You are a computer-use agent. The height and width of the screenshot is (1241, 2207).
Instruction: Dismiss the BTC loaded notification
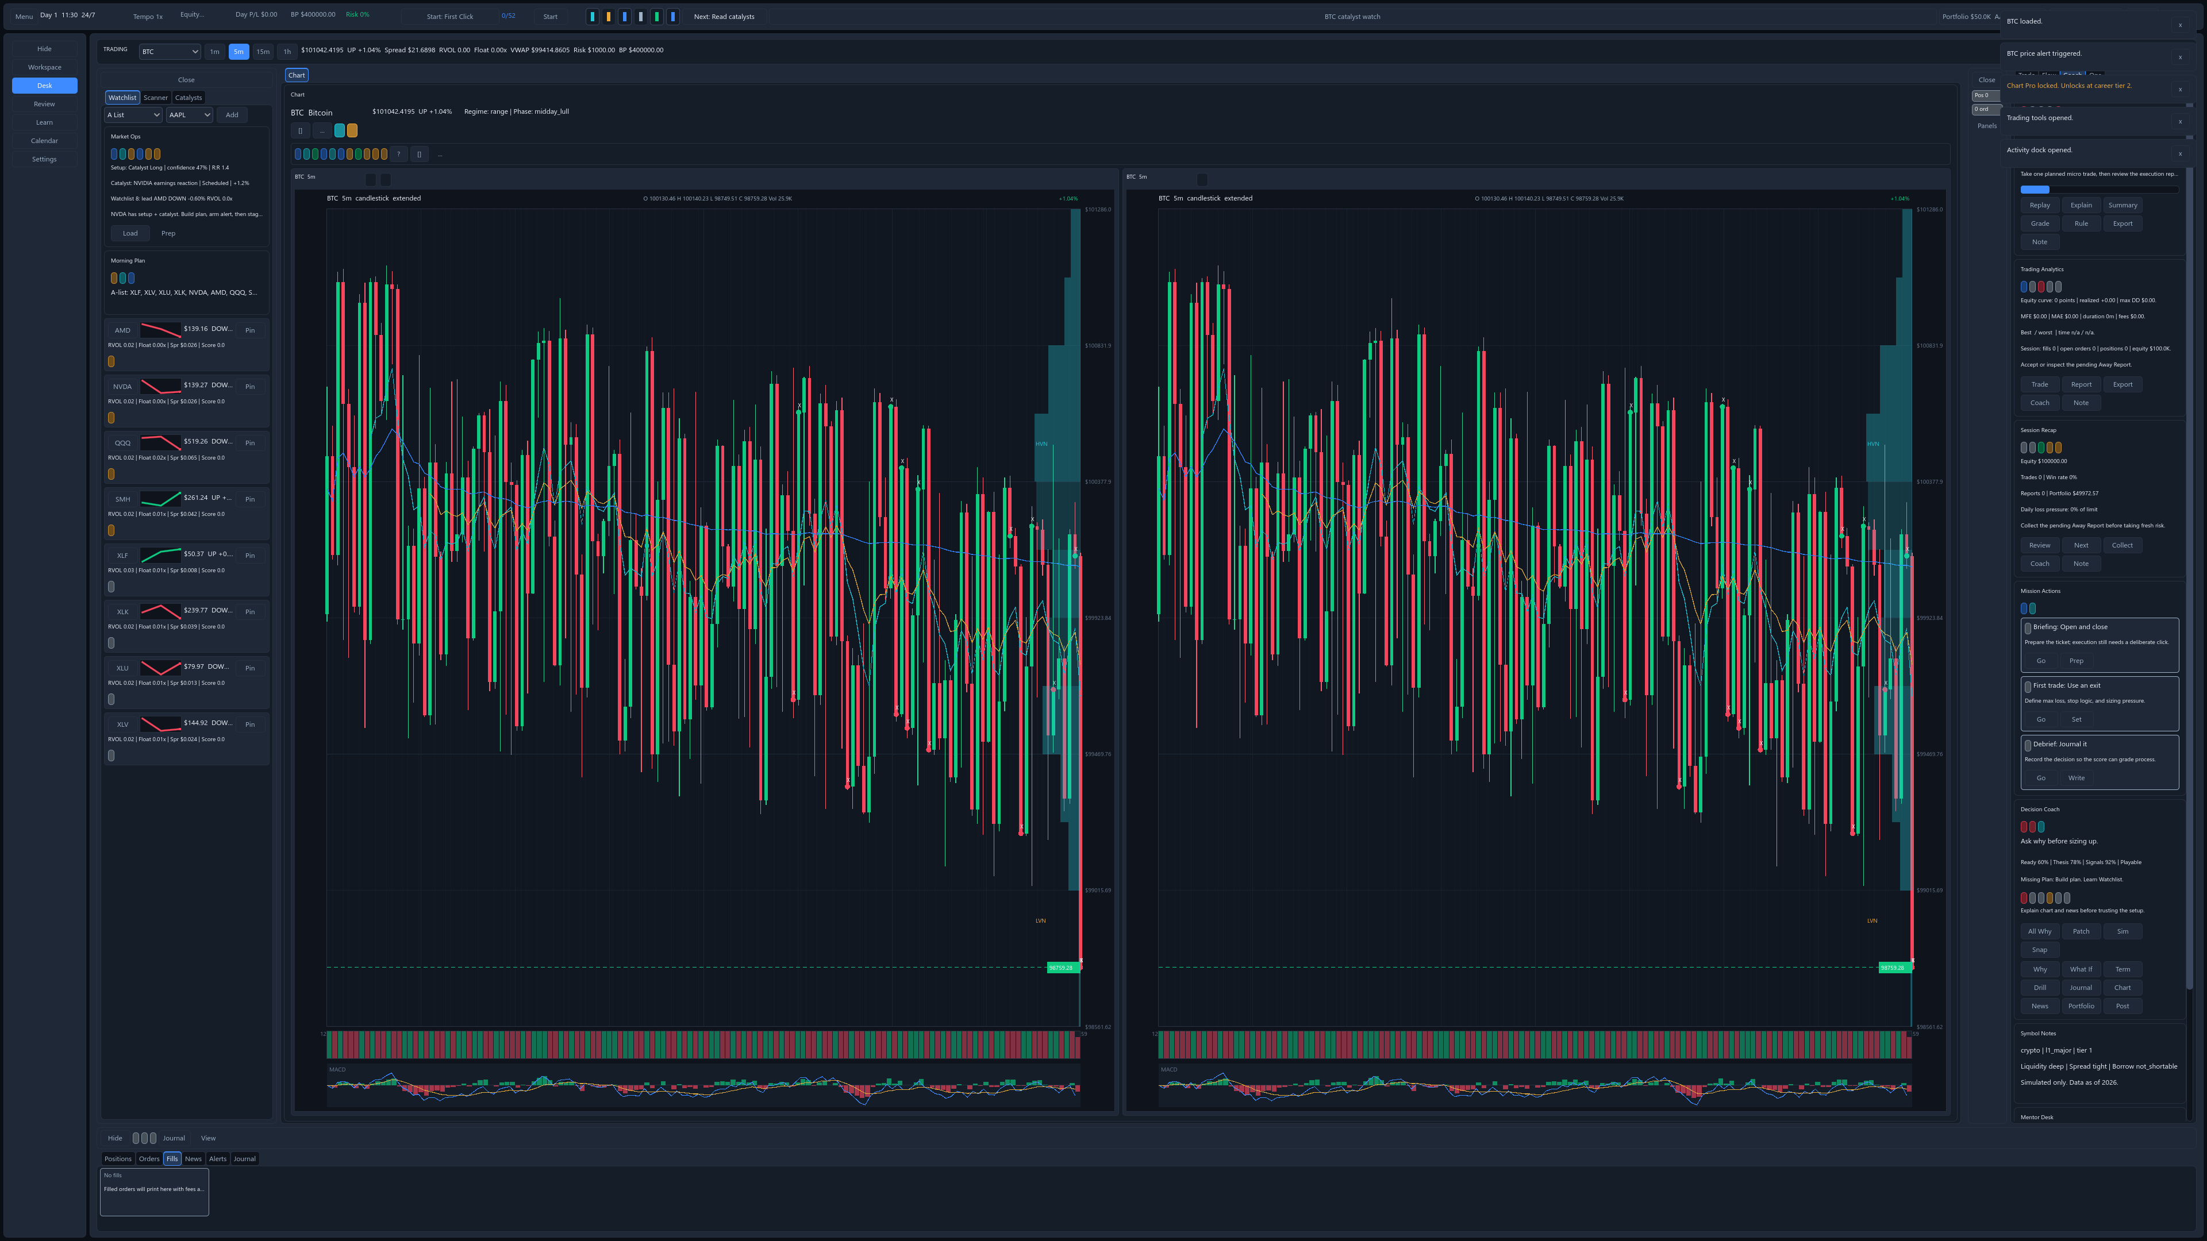[x=2181, y=25]
